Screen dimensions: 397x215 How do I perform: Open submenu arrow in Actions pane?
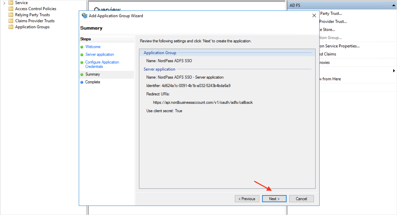(x=394, y=71)
